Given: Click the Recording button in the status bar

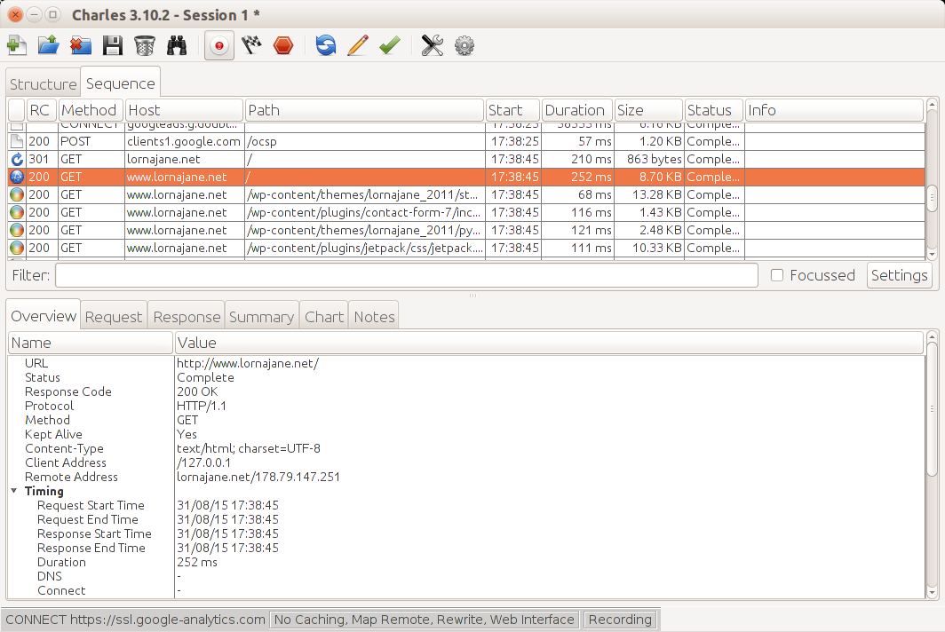Looking at the screenshot, I should [620, 620].
